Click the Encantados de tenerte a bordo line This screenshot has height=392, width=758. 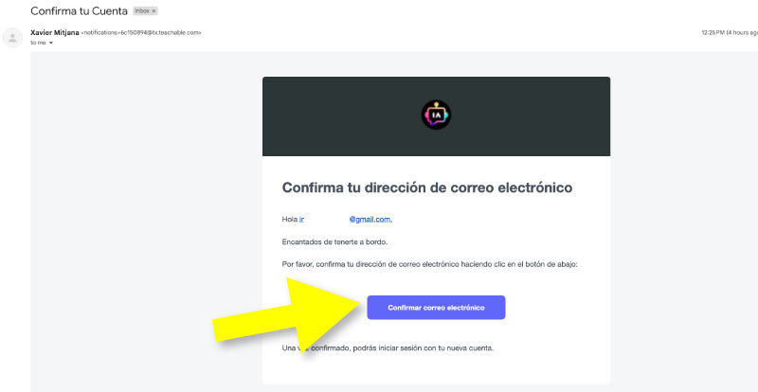[334, 242]
